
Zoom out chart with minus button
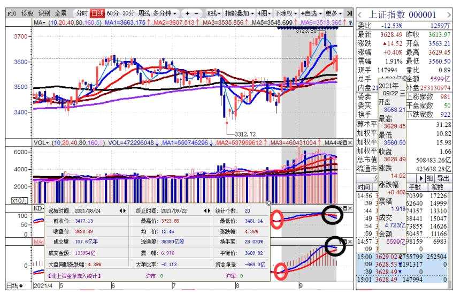196,13
